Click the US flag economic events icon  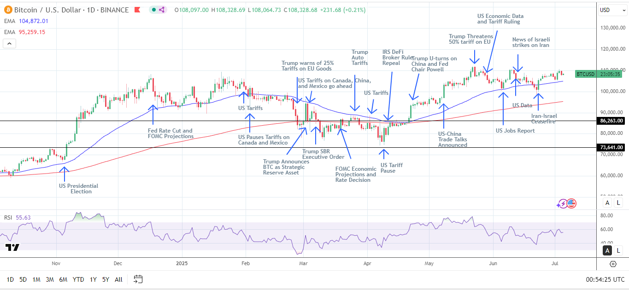[x=571, y=203]
